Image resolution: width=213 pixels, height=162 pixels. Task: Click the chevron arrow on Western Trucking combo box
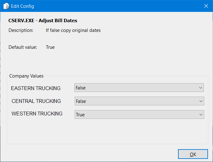(201, 115)
